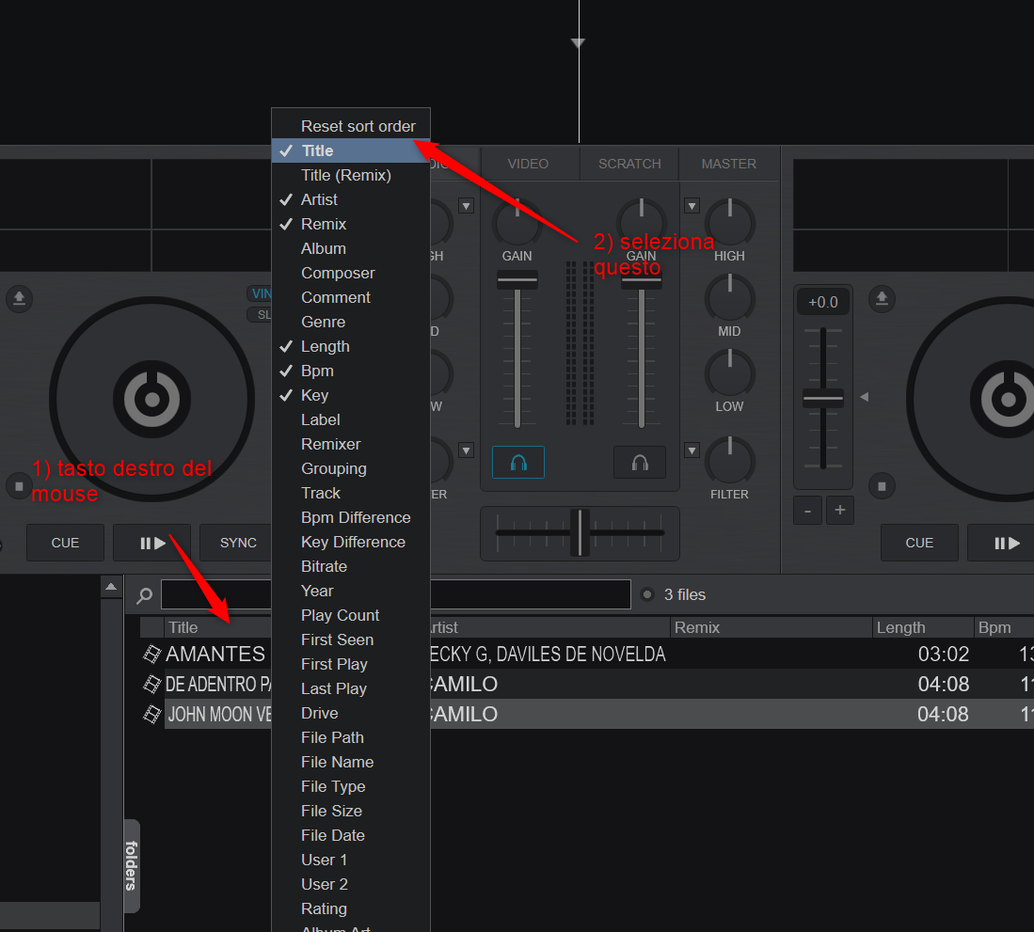Sort by the Remix column header

tap(771, 627)
